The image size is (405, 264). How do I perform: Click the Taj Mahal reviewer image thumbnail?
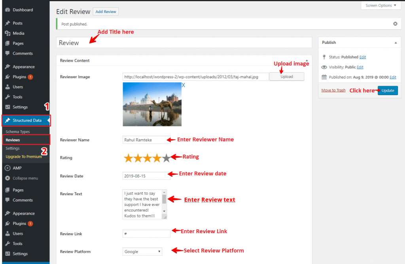click(152, 104)
